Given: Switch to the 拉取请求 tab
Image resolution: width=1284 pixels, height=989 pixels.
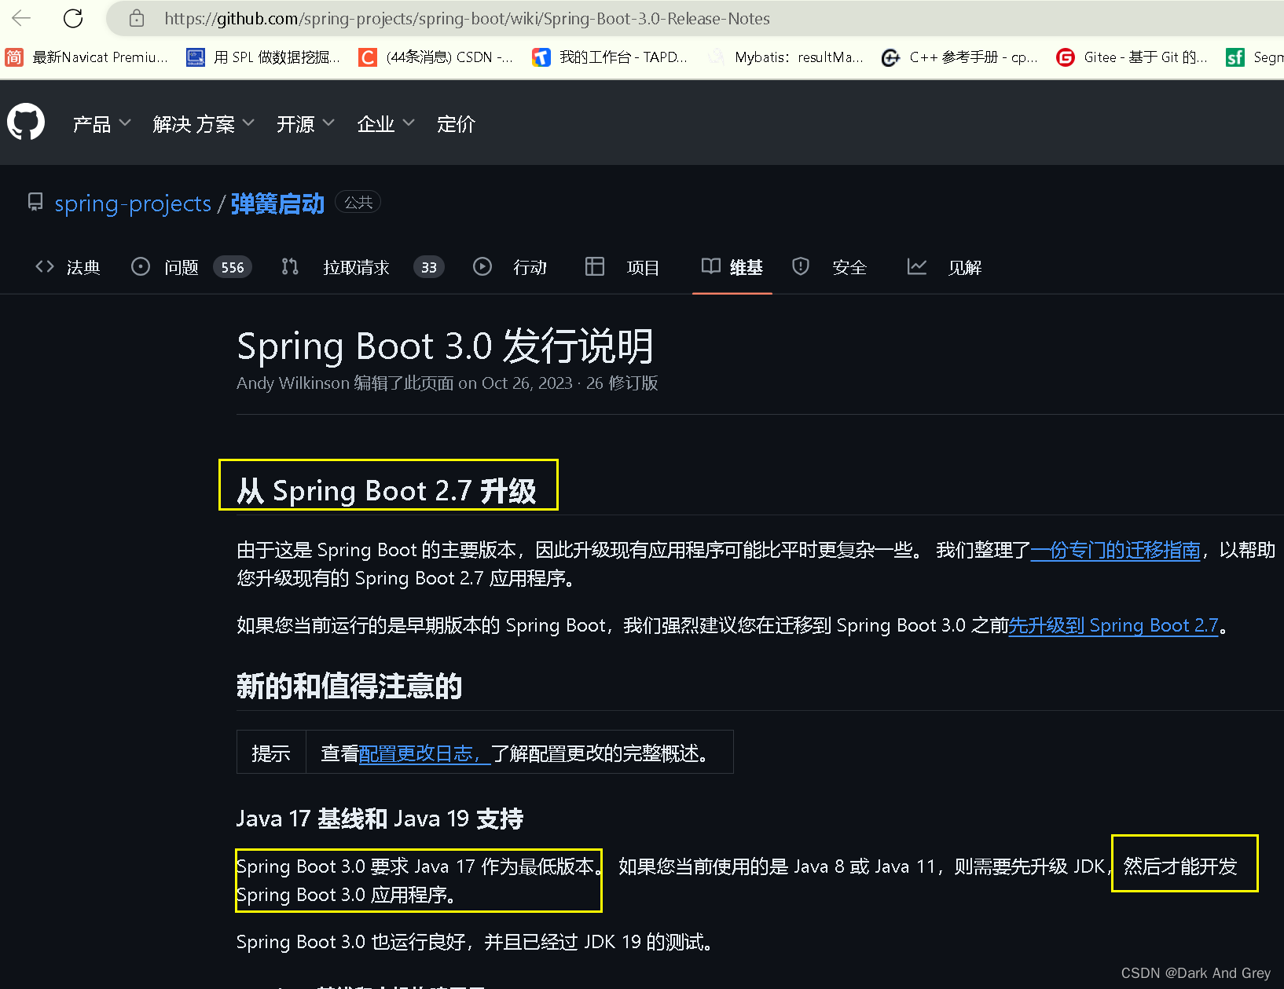Looking at the screenshot, I should 363,267.
